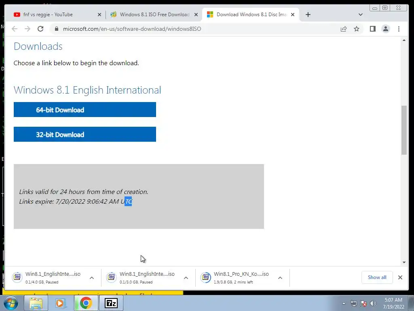This screenshot has height=311, width=414.
Task: Click Windows 8.1 English International heading
Action: [x=87, y=90]
